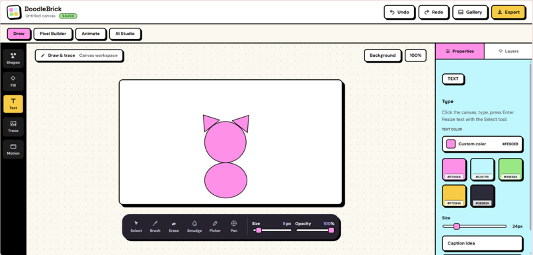Screen dimensions: 533x255
Task: Activate the Smudge tool
Action: [x=194, y=227]
